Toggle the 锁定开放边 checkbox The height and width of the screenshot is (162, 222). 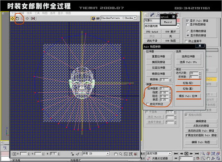point(148,104)
